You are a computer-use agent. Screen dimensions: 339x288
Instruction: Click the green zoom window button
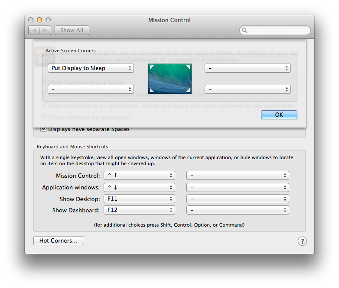click(48, 20)
